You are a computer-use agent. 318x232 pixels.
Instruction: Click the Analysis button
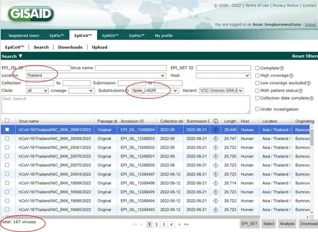(287, 224)
